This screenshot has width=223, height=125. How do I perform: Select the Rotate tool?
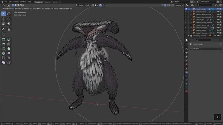pos(9,19)
